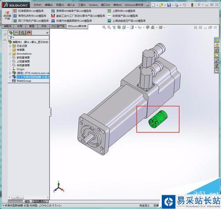Click the Previous View icon

[x=114, y=27]
